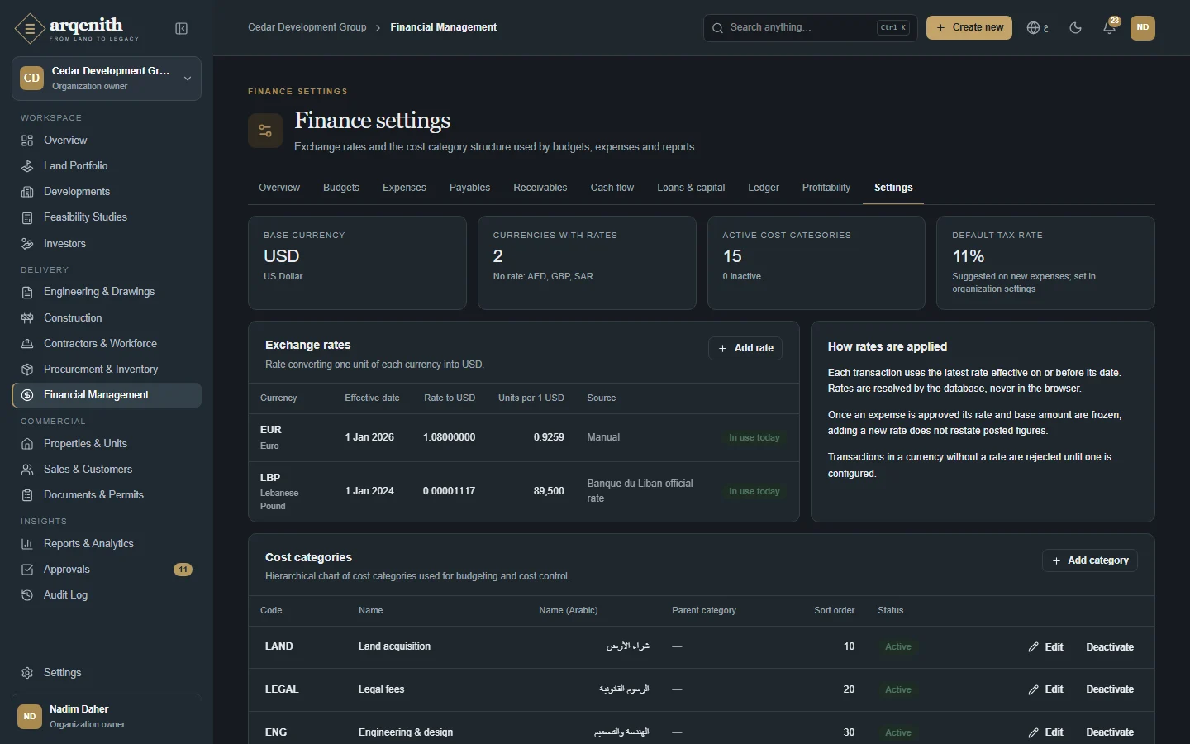Go to Construction section
This screenshot has height=744, width=1190.
click(107, 318)
